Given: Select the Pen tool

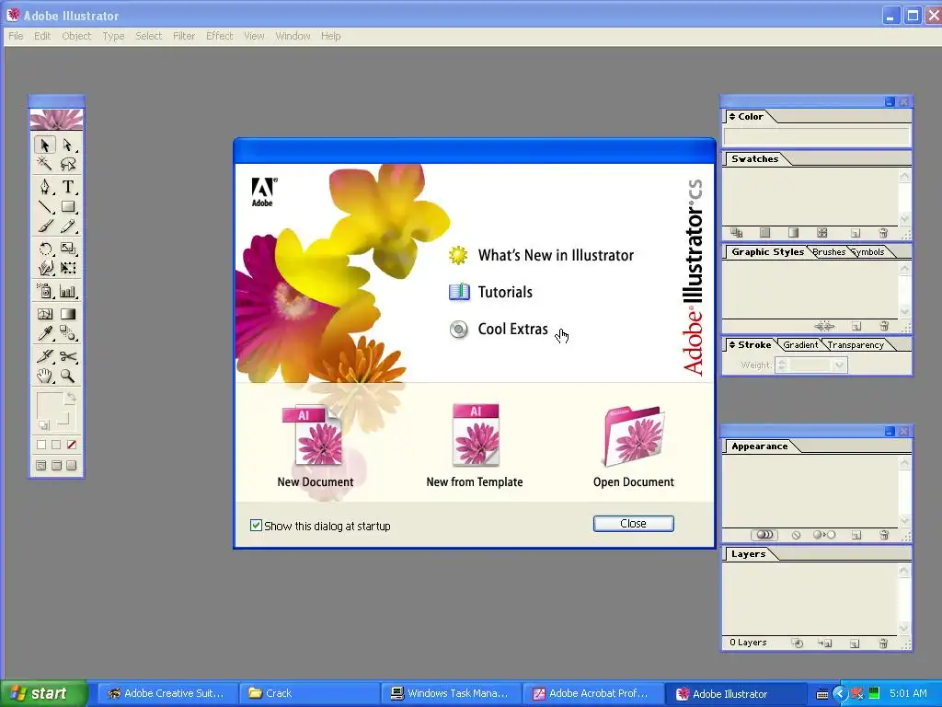Looking at the screenshot, I should [44, 187].
